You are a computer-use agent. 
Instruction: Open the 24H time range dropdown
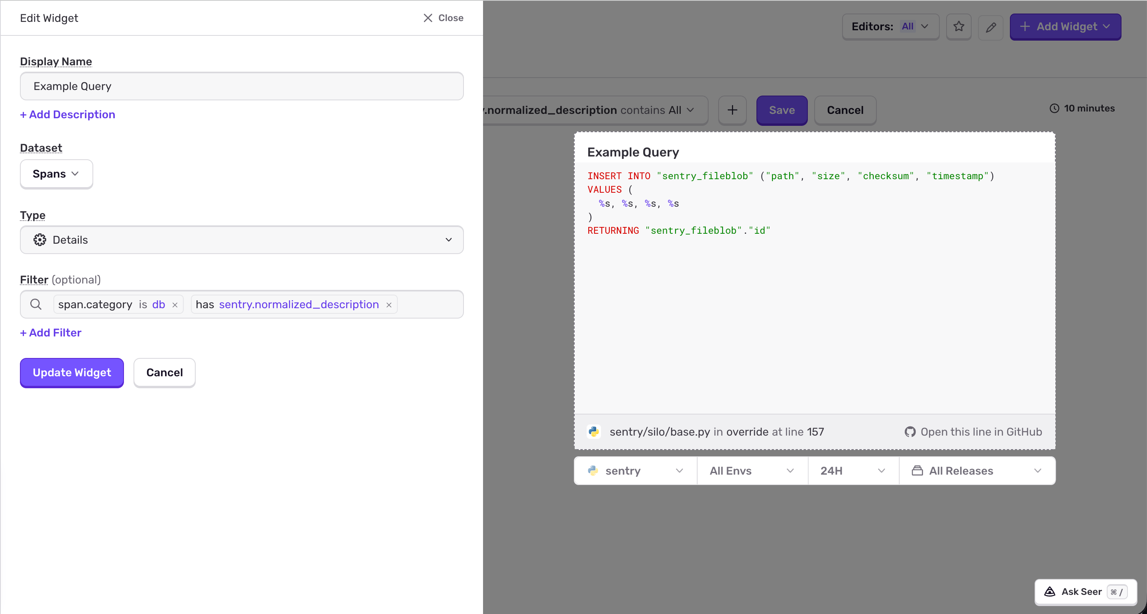click(x=854, y=471)
